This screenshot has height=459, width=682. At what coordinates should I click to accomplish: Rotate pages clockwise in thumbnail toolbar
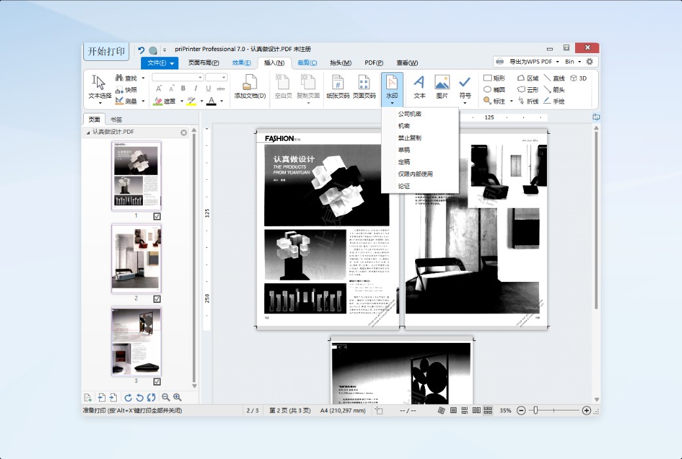tap(129, 397)
